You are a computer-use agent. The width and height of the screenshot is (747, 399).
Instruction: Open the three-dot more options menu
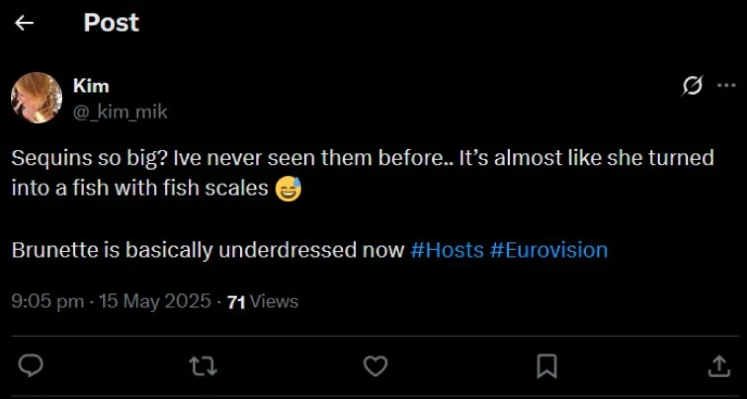pos(726,86)
